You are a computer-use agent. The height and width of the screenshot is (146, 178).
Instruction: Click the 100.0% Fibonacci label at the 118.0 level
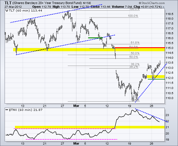coord(133,16)
